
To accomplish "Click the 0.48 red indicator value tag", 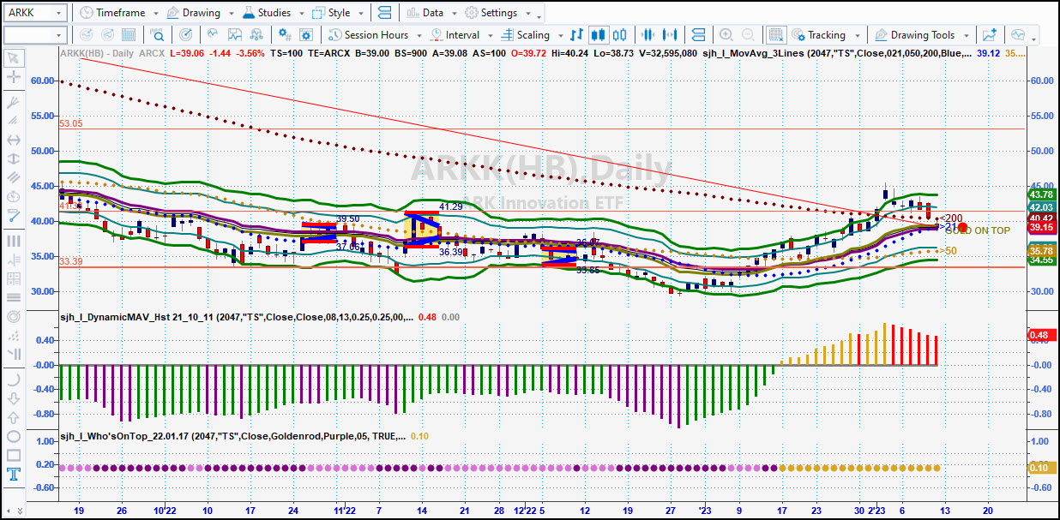I will pos(1041,335).
